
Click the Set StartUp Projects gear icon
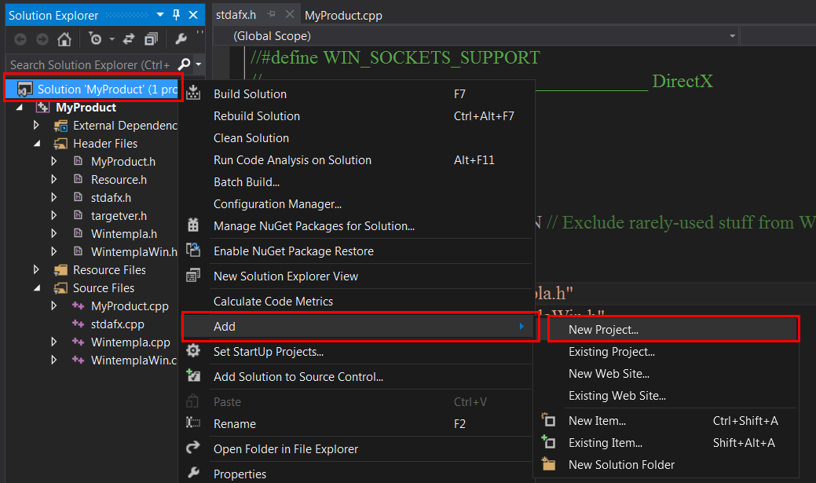[193, 351]
